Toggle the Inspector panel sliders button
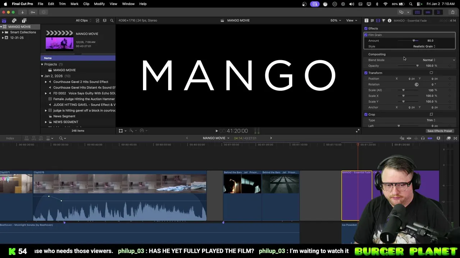The image size is (460, 258). pos(438,12)
